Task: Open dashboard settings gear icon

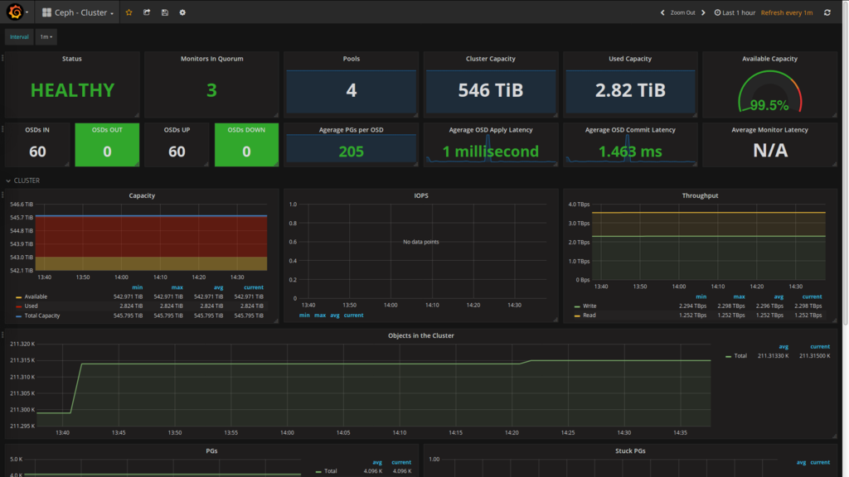Action: 182,12
